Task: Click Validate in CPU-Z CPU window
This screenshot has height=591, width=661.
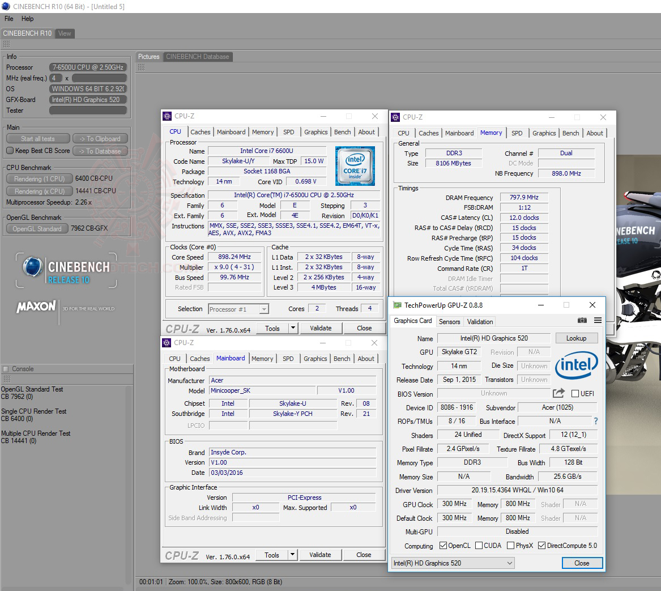Action: [321, 328]
